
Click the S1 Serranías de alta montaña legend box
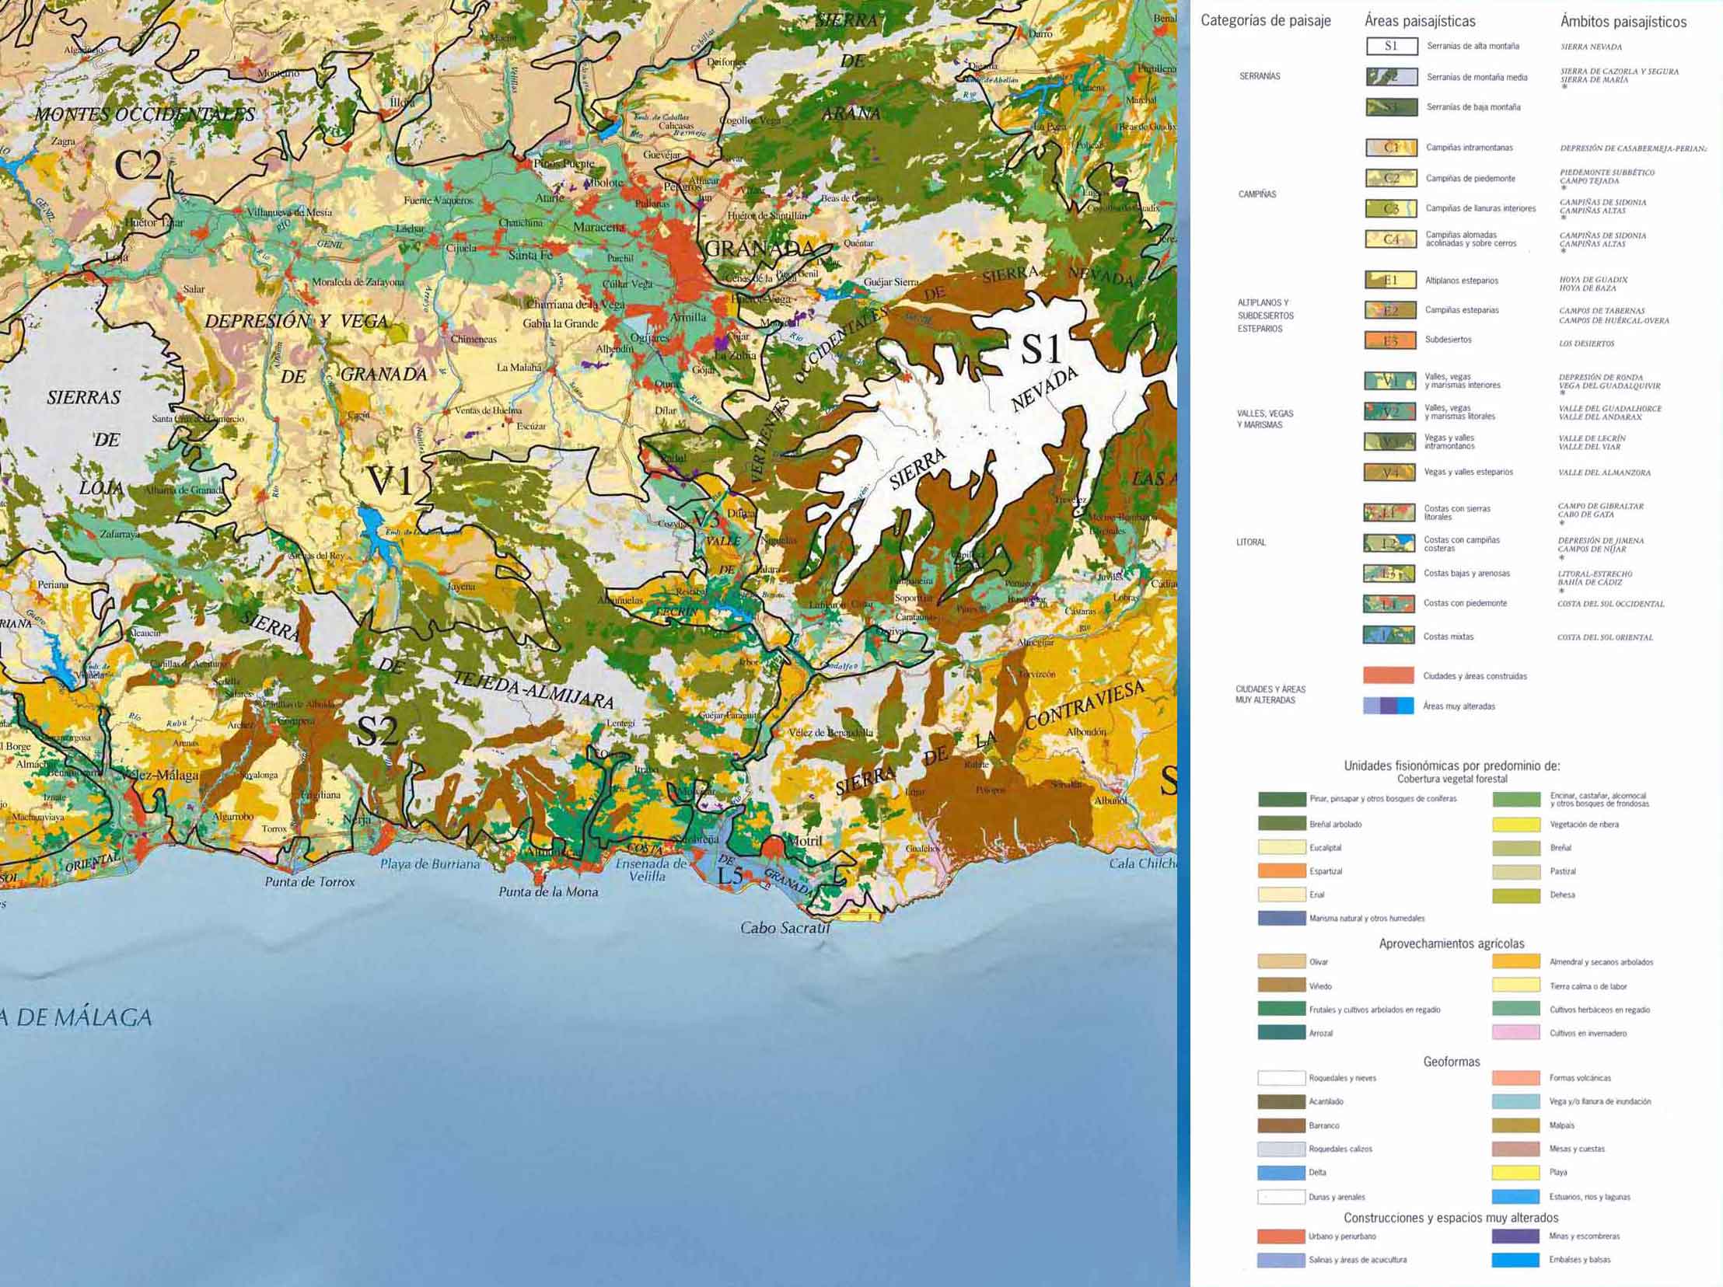(1391, 46)
